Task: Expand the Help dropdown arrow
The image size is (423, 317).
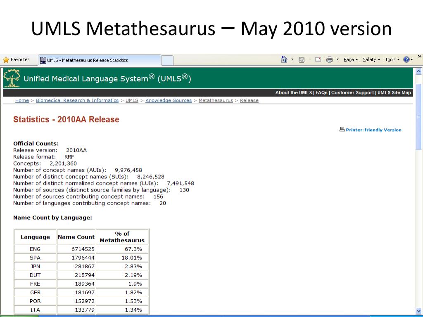Action: pyautogui.click(x=412, y=59)
